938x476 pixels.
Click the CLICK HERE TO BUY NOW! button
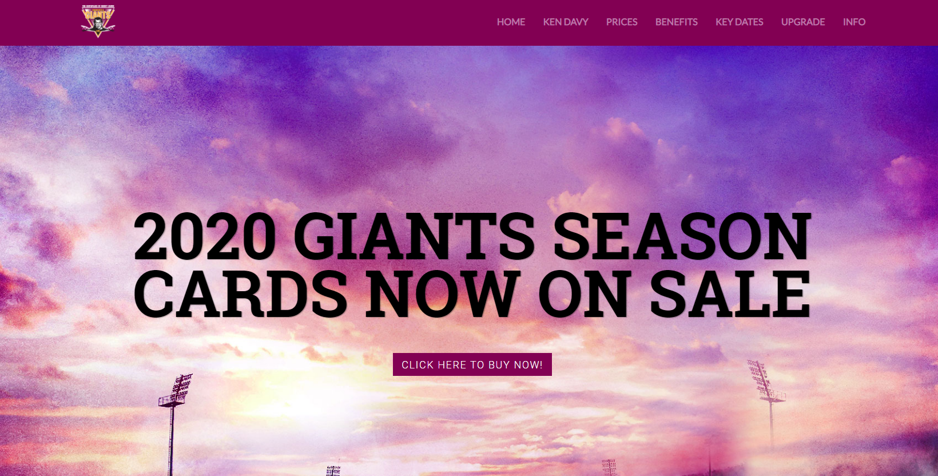472,364
